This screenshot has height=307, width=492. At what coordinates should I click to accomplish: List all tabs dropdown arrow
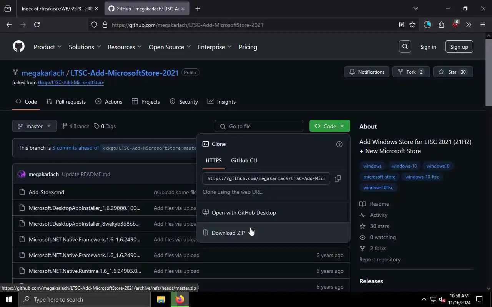tap(416, 8)
